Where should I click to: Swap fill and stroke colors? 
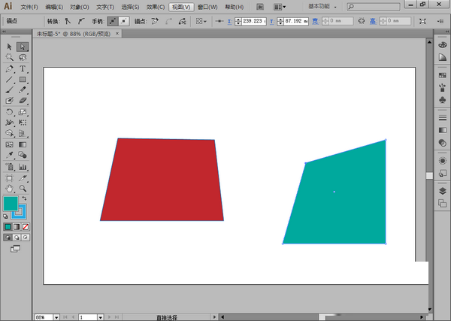point(25,198)
